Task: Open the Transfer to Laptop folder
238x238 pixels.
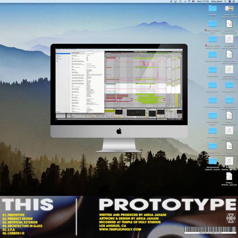Action: [213, 100]
